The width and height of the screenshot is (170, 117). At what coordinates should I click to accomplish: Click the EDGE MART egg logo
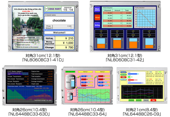pyautogui.click(x=46, y=9)
